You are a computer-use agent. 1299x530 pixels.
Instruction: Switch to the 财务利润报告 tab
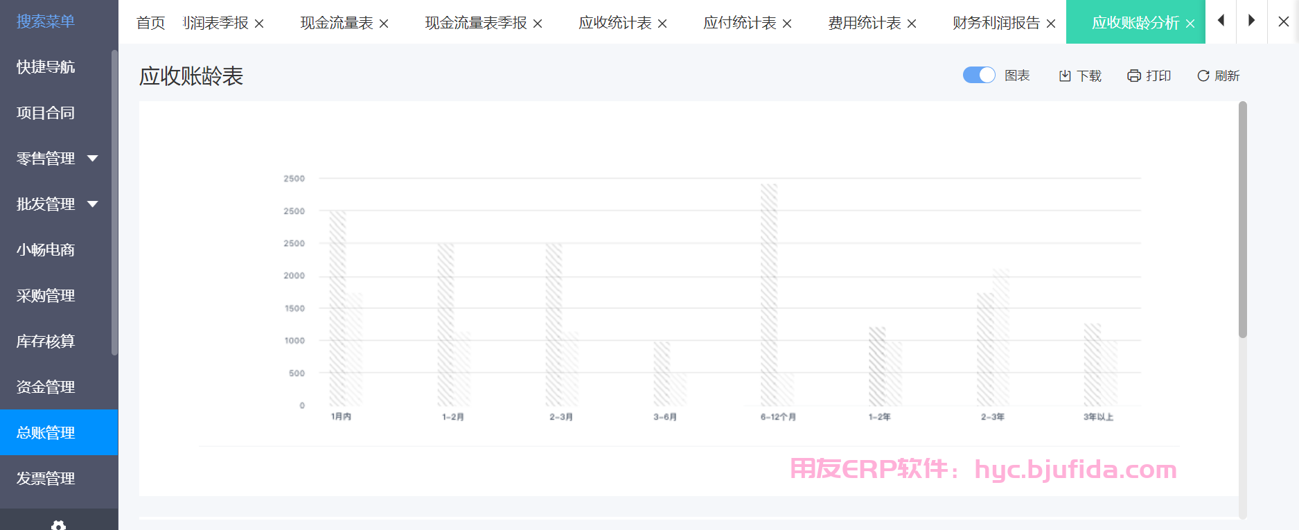(996, 23)
